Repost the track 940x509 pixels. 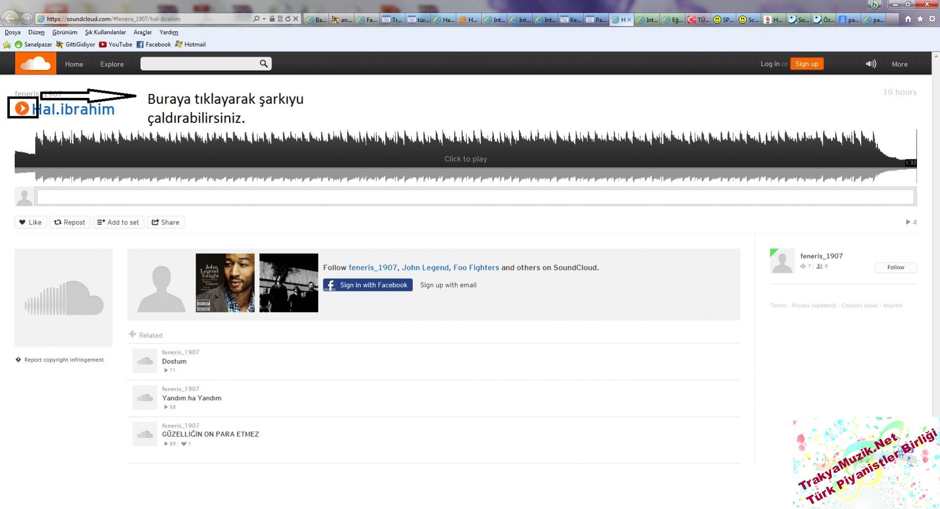pos(70,222)
